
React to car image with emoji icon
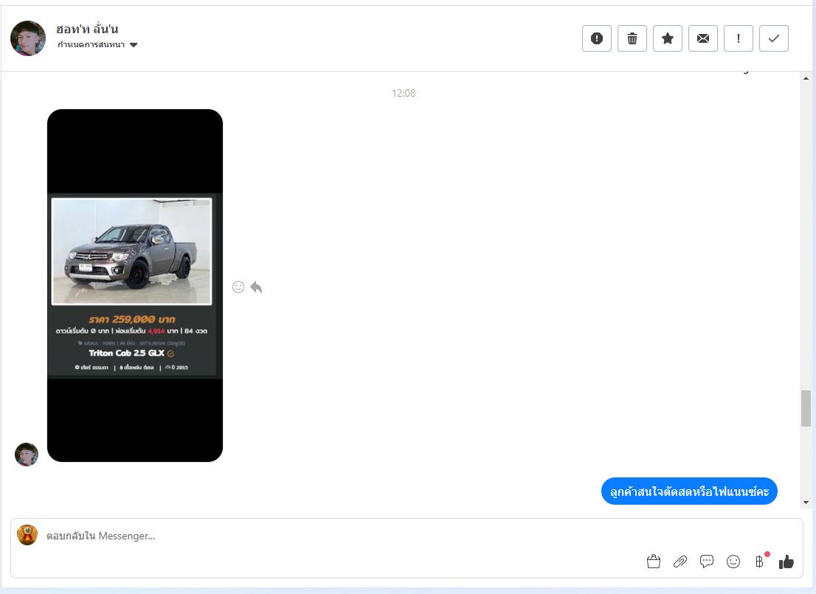point(238,287)
